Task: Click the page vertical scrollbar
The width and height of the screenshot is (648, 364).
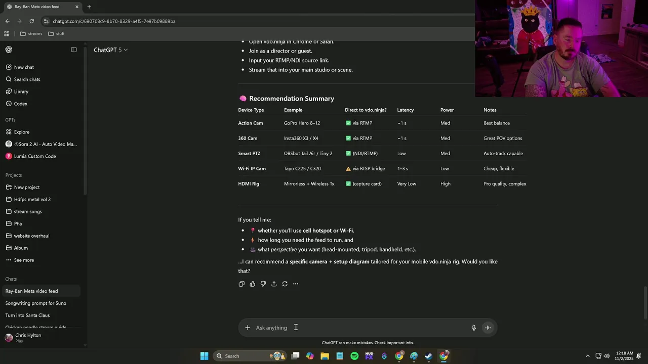Action: (x=645, y=302)
